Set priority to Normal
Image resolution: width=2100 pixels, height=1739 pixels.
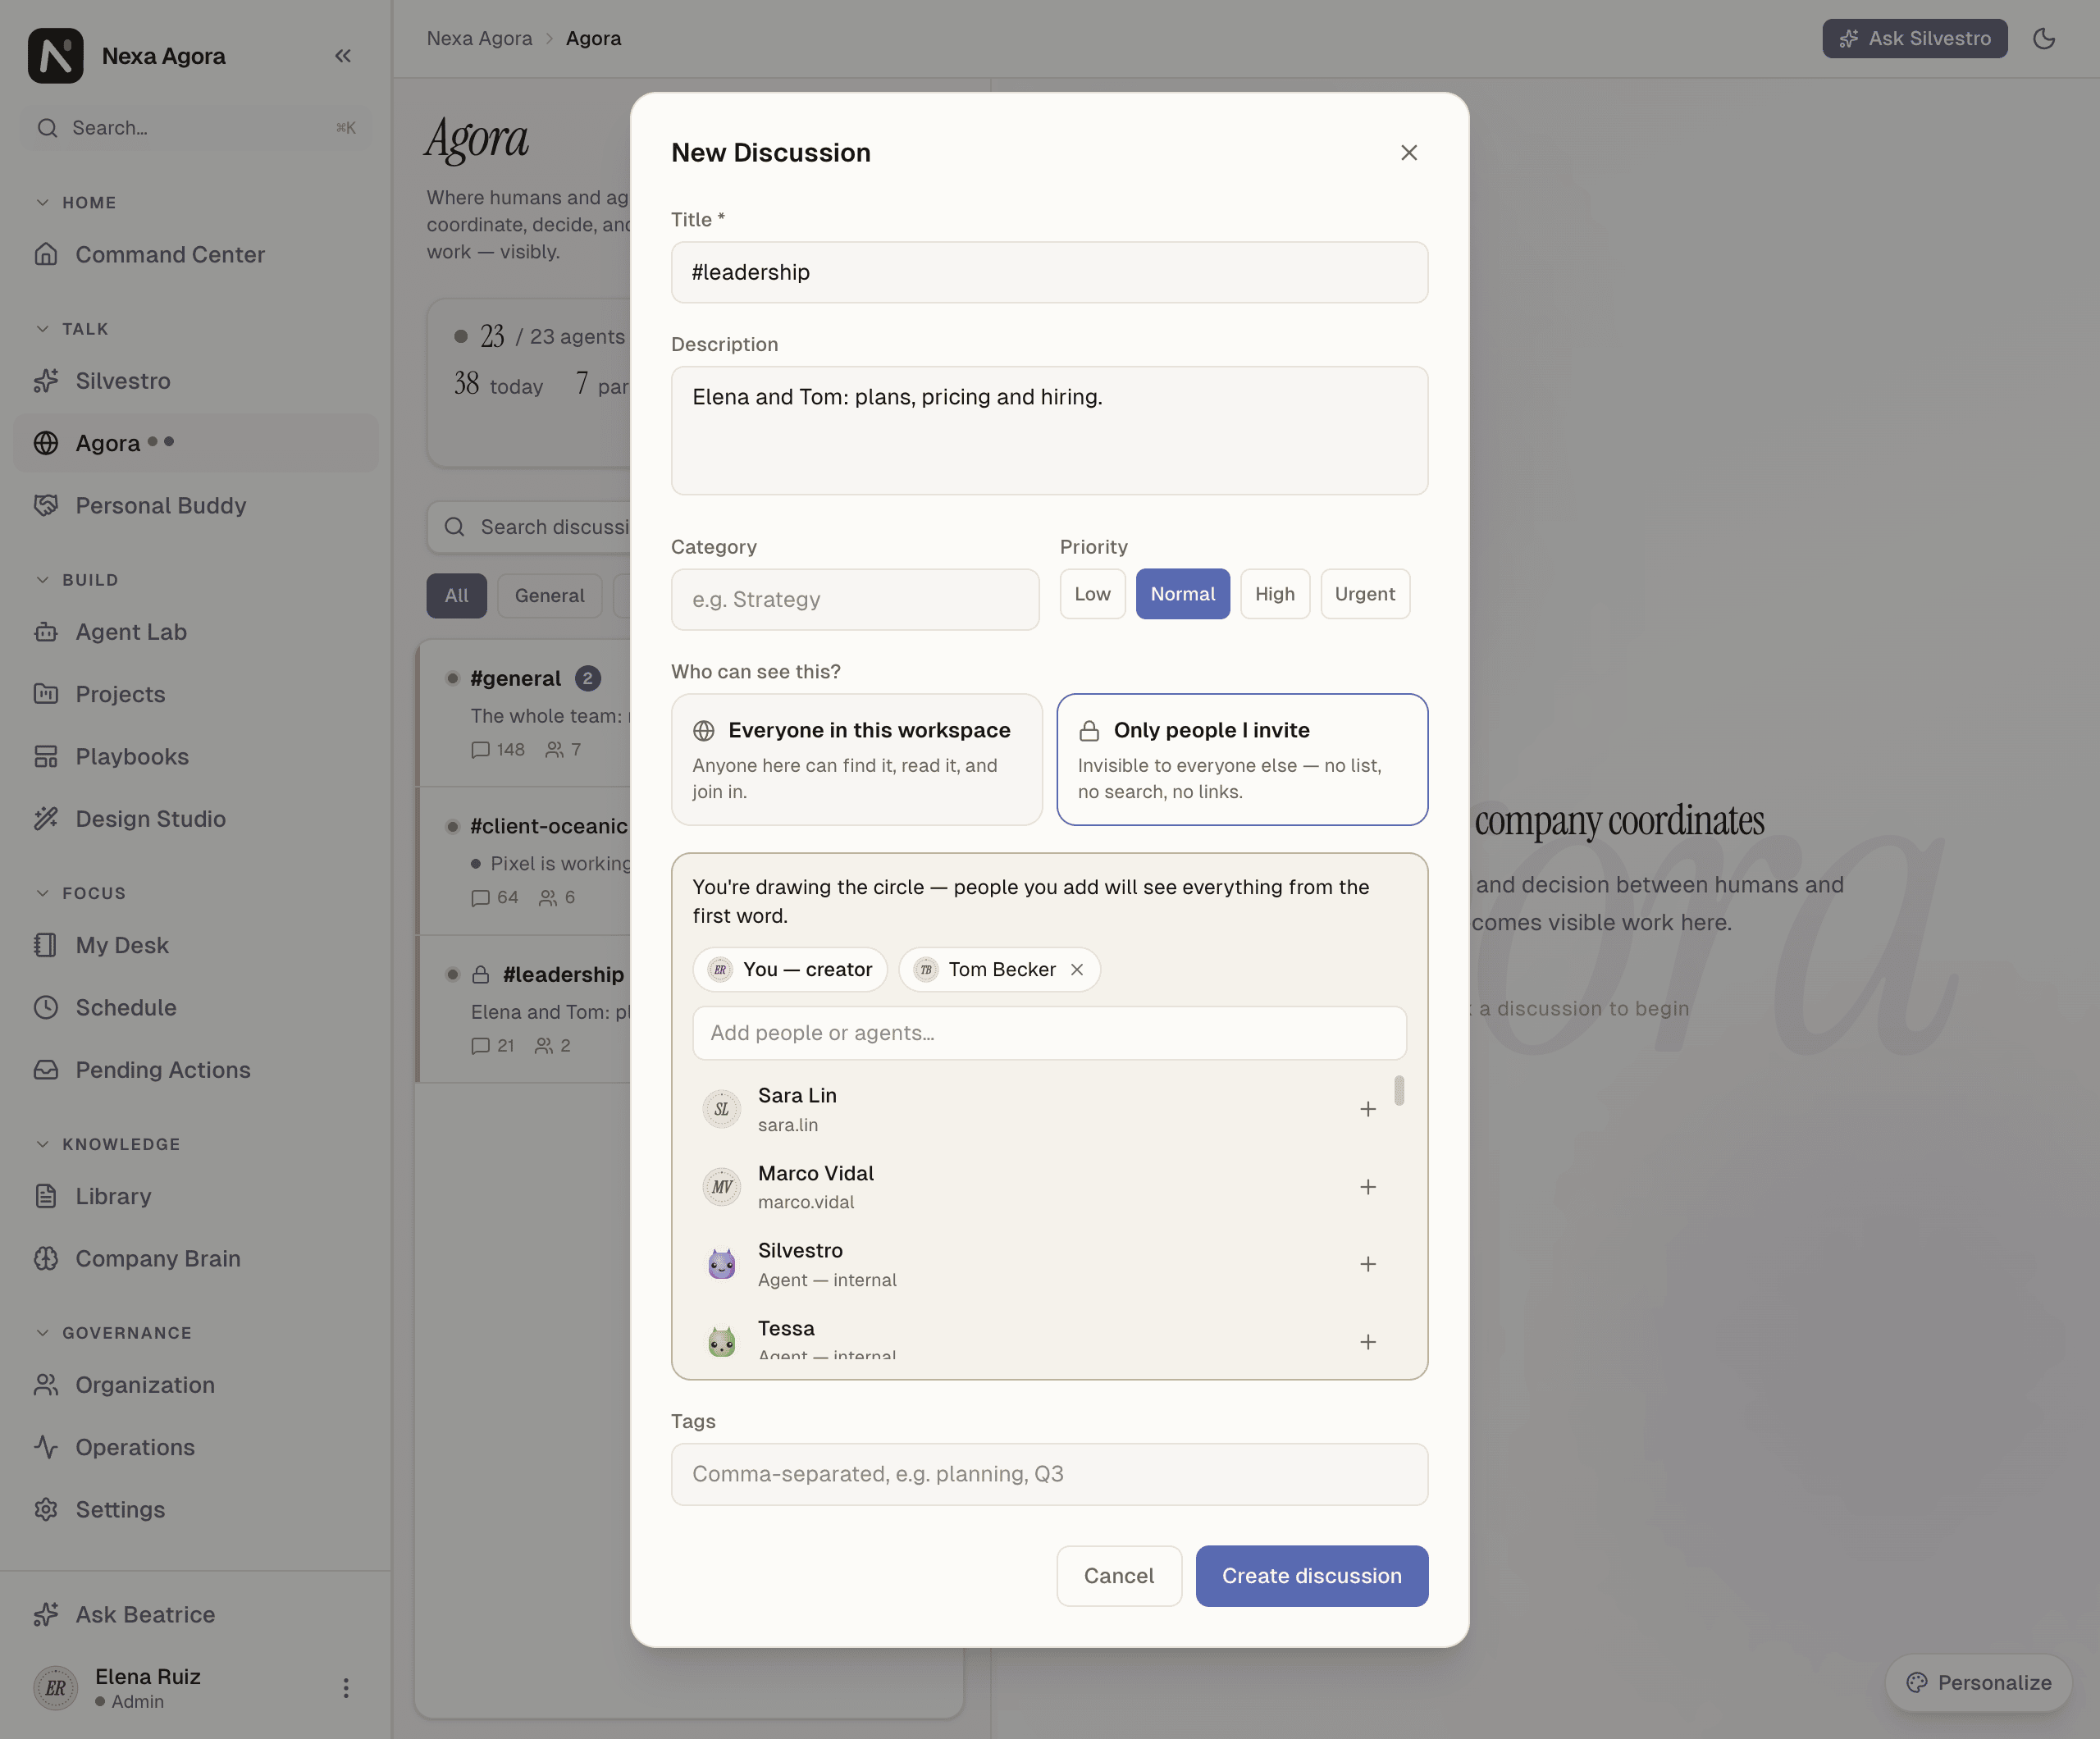point(1182,594)
